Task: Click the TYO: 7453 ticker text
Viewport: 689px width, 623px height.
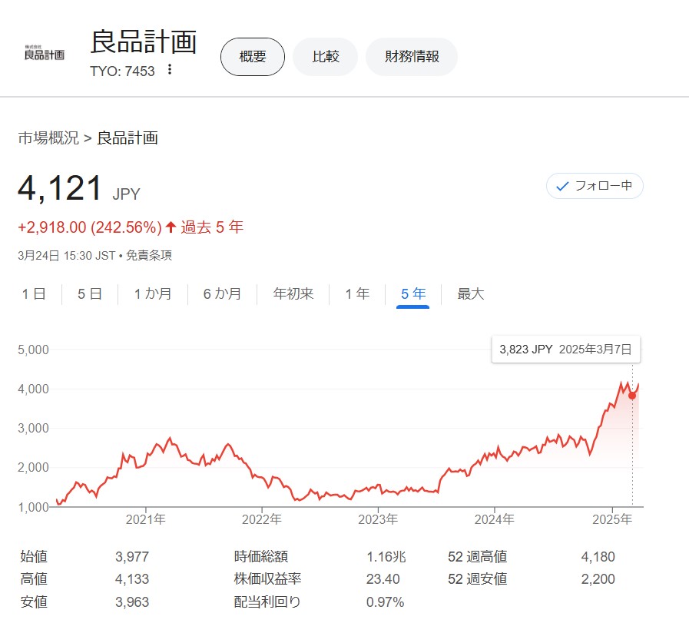Action: coord(122,71)
